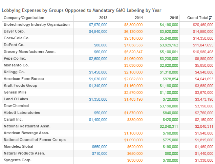Image resolution: width=215 pixels, height=164 pixels.
Task: Select the 2014 column header
Action: 139,18
